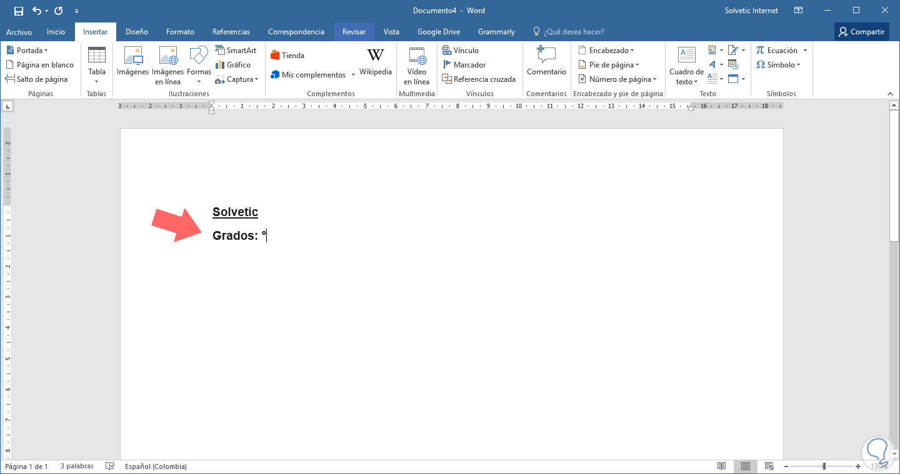Insert an Ecuación
The height and width of the screenshot is (474, 900).
777,51
